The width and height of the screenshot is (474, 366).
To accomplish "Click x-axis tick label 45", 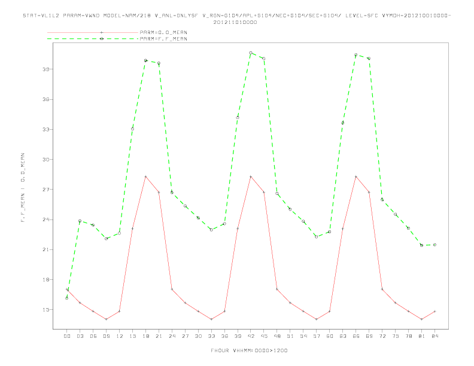I will click(x=264, y=336).
